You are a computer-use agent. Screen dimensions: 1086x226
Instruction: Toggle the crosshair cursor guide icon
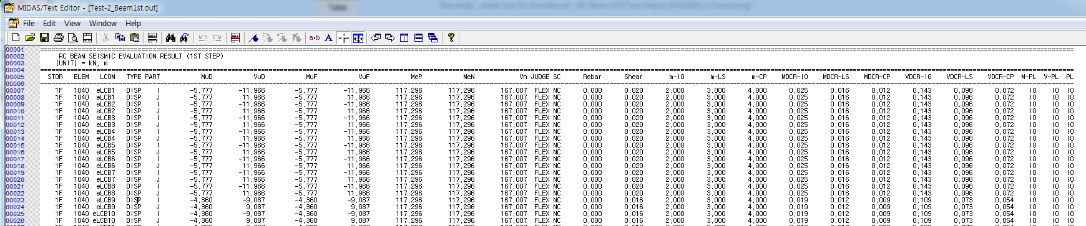click(343, 38)
